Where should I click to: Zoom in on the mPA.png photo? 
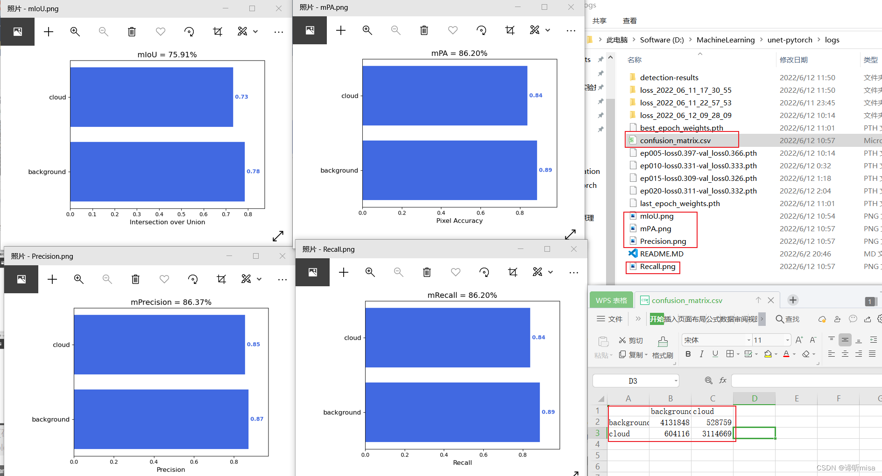tap(367, 30)
